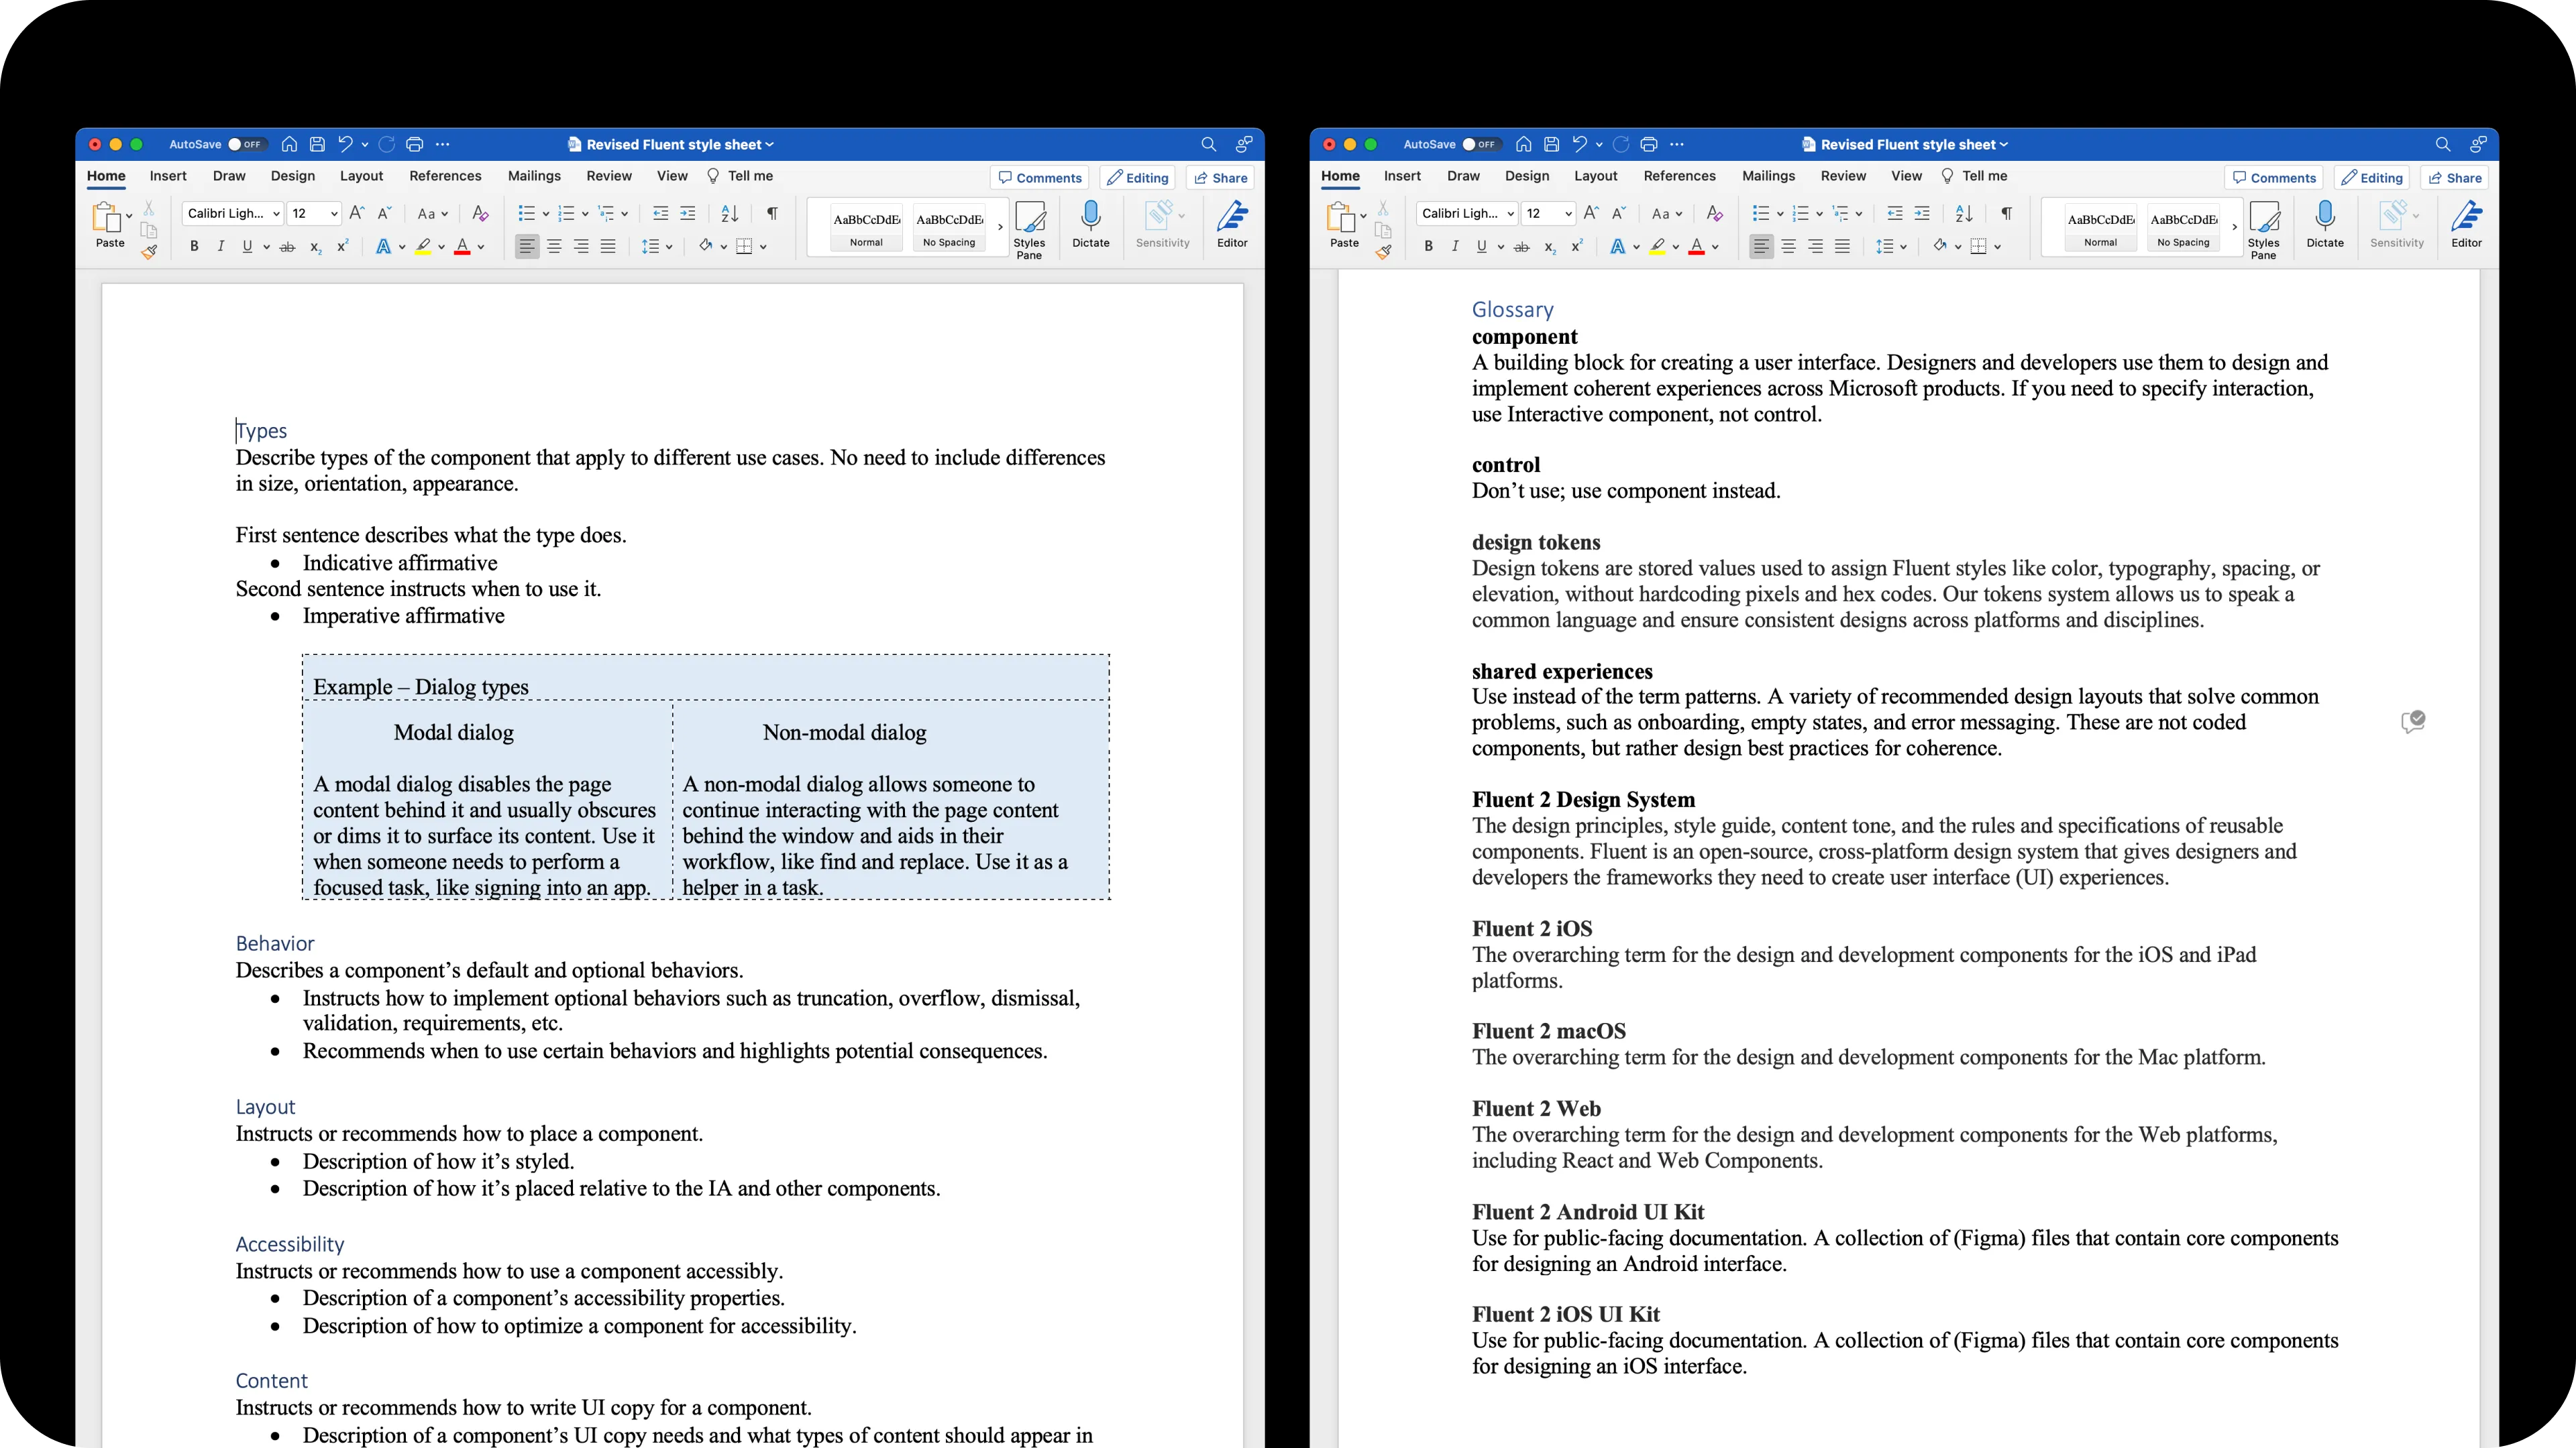Click Format Painter in the left window
Viewport: 2576px width, 1448px height.
[149, 253]
